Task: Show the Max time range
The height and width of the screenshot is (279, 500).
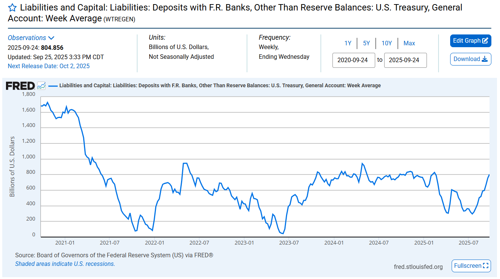Action: coord(409,43)
